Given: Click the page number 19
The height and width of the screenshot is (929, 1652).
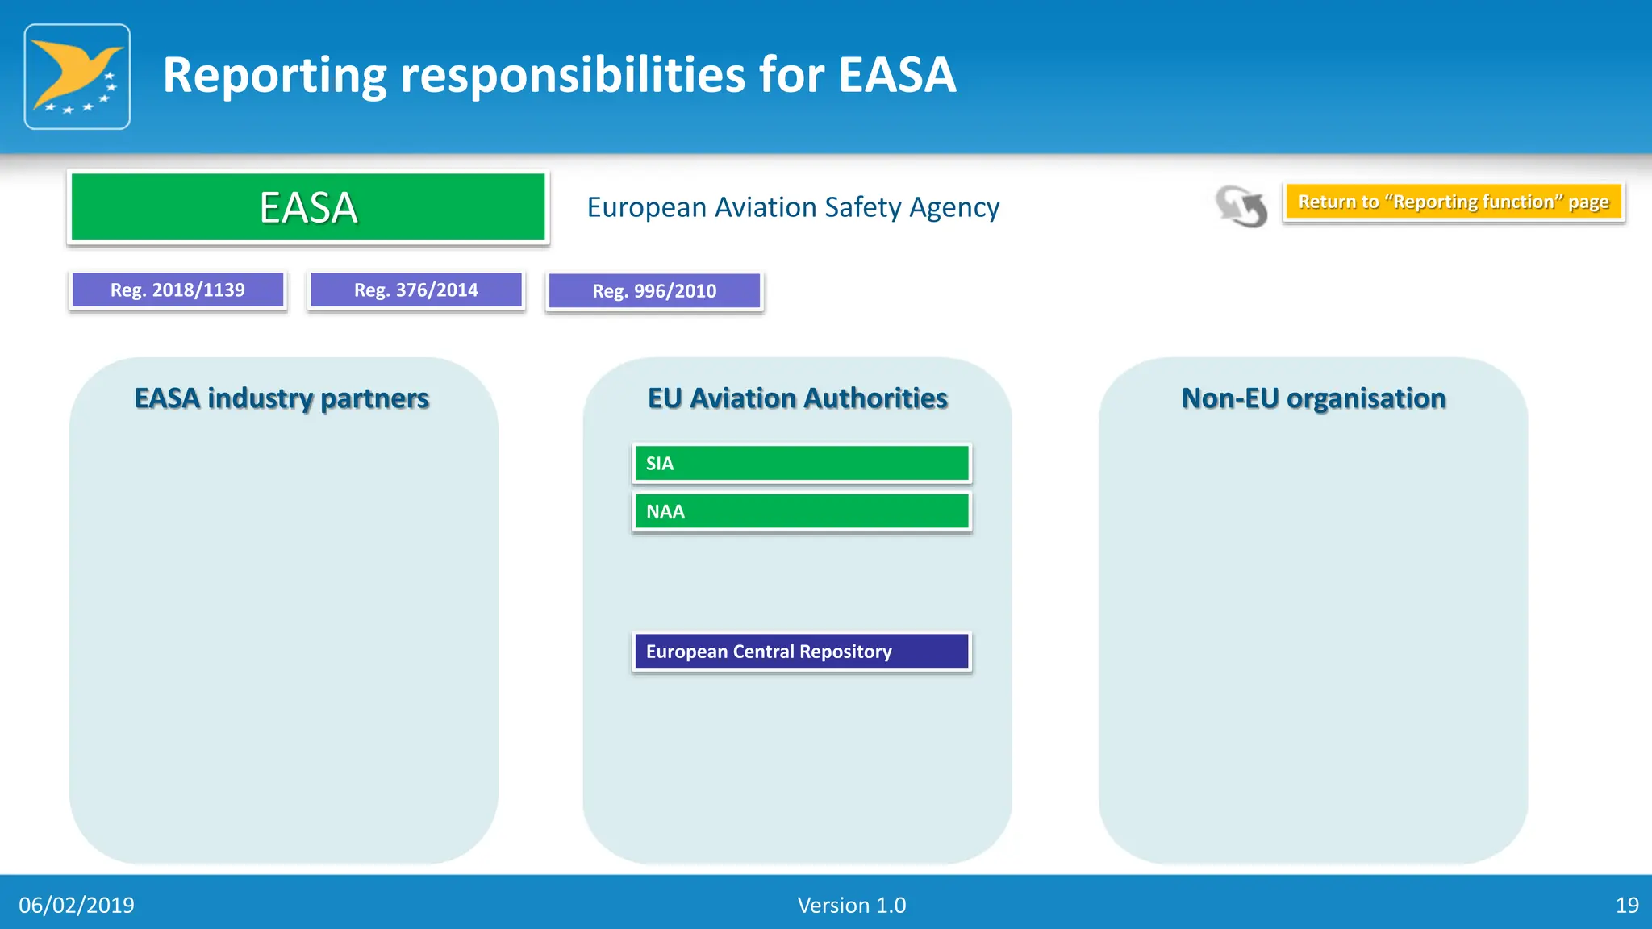Looking at the screenshot, I should [1627, 905].
